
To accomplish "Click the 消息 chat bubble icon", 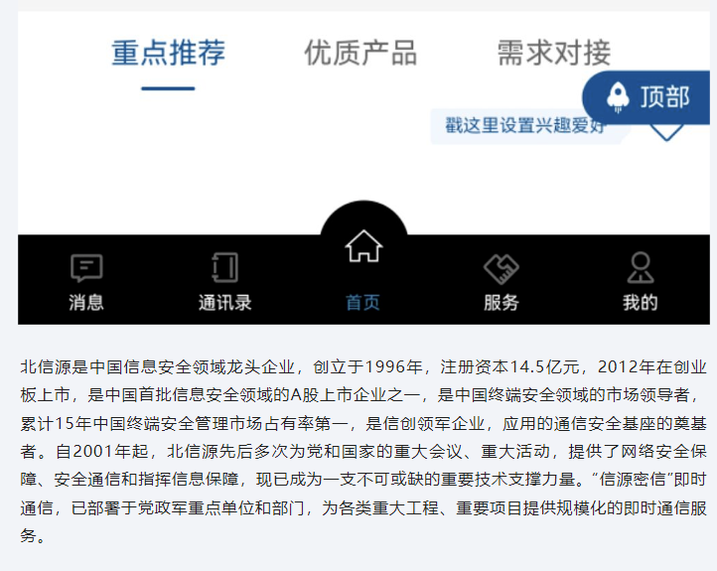I will click(86, 268).
